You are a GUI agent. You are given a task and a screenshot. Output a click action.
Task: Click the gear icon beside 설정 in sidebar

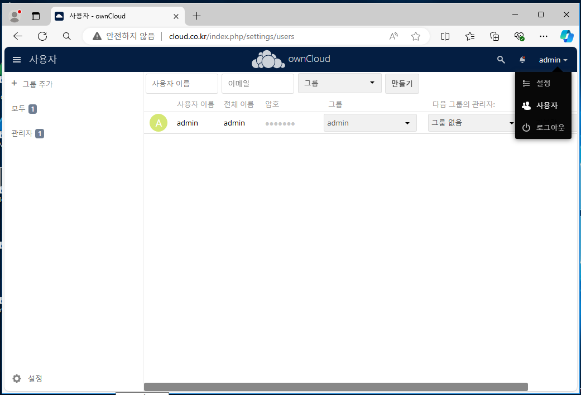pyautogui.click(x=17, y=378)
